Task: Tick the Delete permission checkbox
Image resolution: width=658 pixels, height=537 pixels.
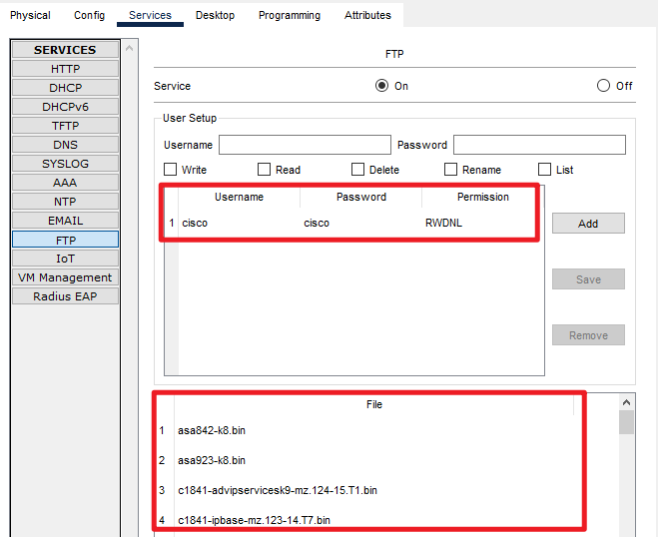Action: (357, 170)
